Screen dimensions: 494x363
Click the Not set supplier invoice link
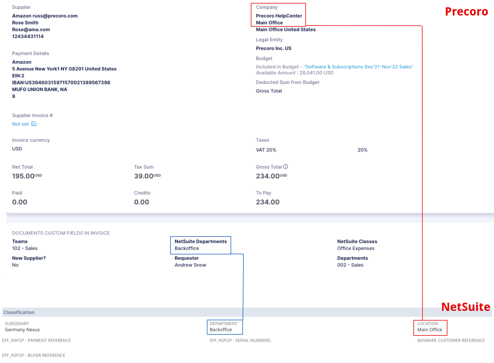pyautogui.click(x=20, y=124)
